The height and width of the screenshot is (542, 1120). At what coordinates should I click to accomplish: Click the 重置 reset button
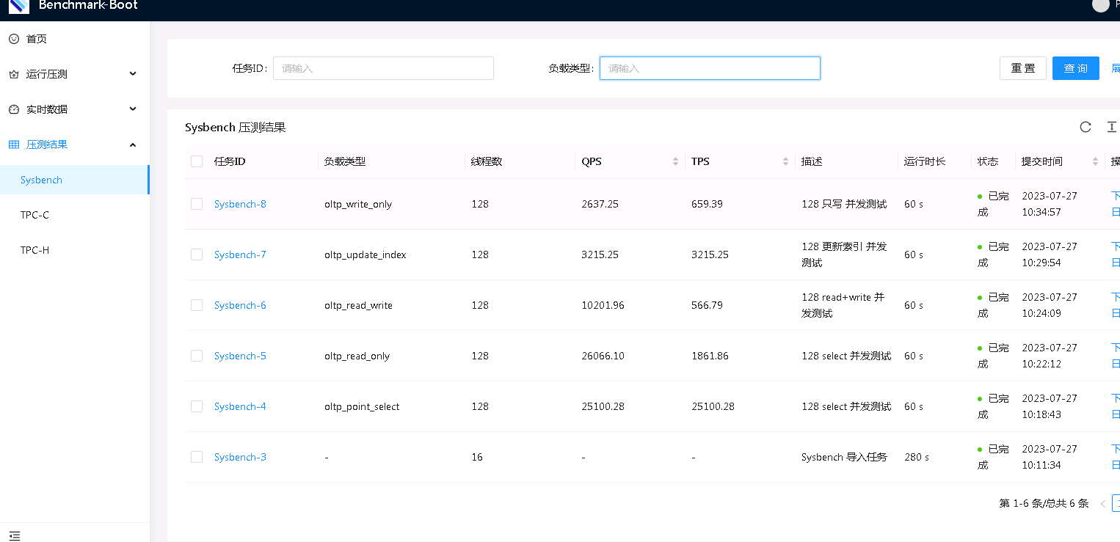1022,68
